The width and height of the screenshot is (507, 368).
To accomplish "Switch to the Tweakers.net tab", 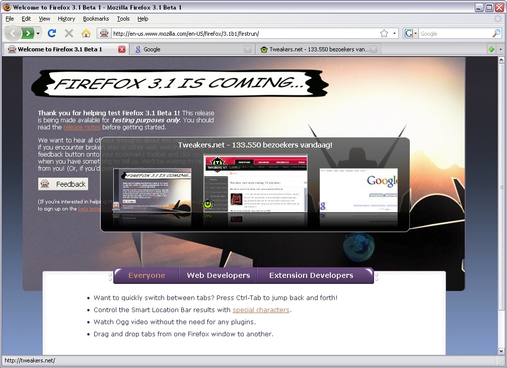I will [x=318, y=49].
